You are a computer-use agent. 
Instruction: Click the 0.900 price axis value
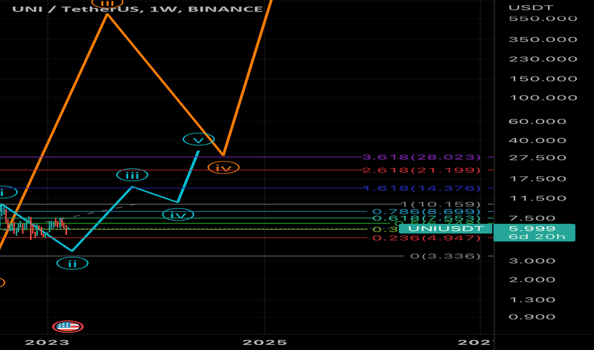(532, 317)
